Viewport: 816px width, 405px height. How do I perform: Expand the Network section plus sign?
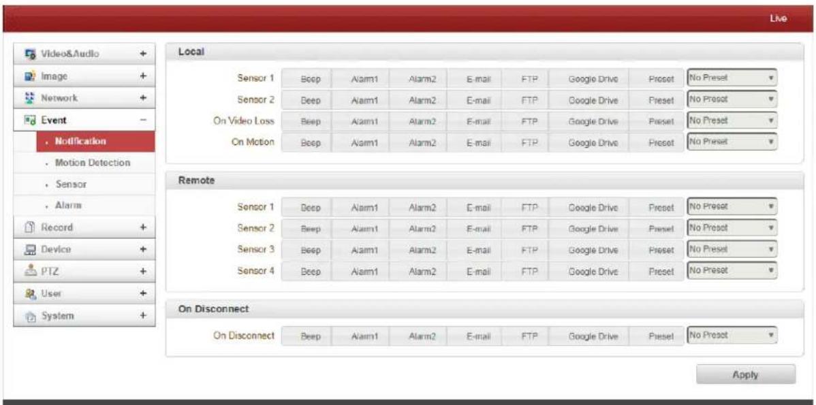click(x=143, y=98)
